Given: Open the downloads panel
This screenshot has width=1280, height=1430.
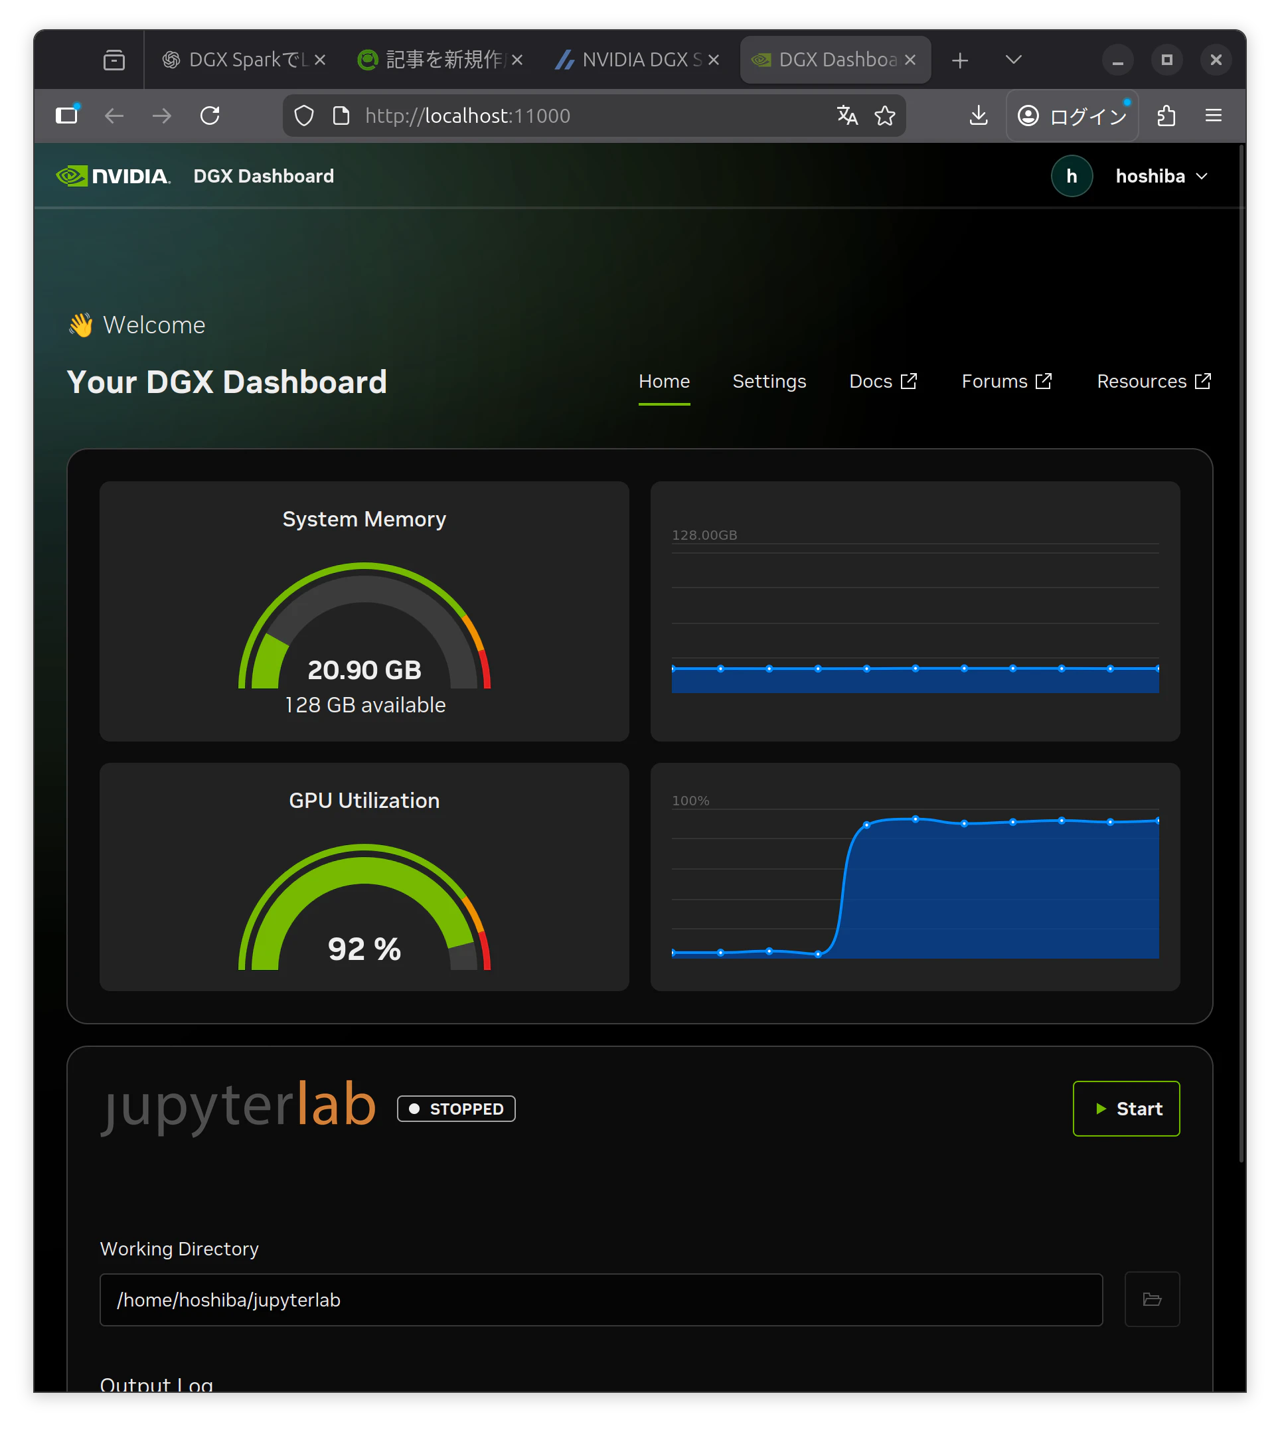Looking at the screenshot, I should coord(979,116).
